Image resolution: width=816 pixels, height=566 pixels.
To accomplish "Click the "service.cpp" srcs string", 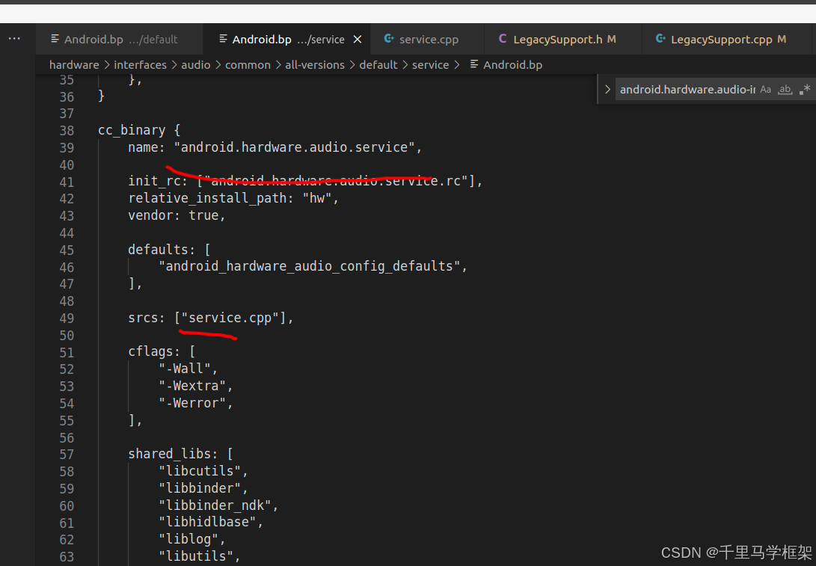I will (x=230, y=318).
